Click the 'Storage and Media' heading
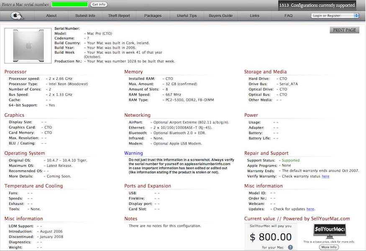Screen dimensions: 366x251 click(x=265, y=72)
